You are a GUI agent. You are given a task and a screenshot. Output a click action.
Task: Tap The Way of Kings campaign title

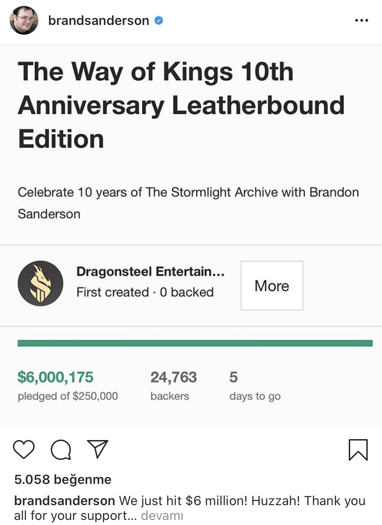pos(181,105)
